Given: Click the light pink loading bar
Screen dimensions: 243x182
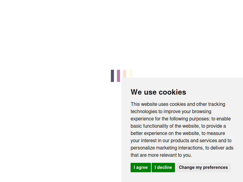Looking at the screenshot, I should point(124,74).
